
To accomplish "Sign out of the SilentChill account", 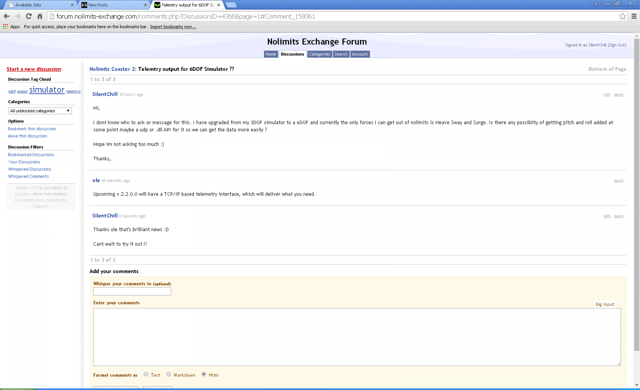I will [x=617, y=45].
